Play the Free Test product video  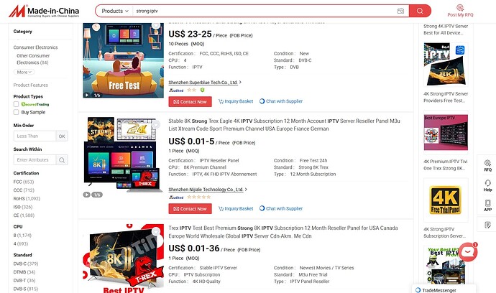pyautogui.click(x=87, y=95)
